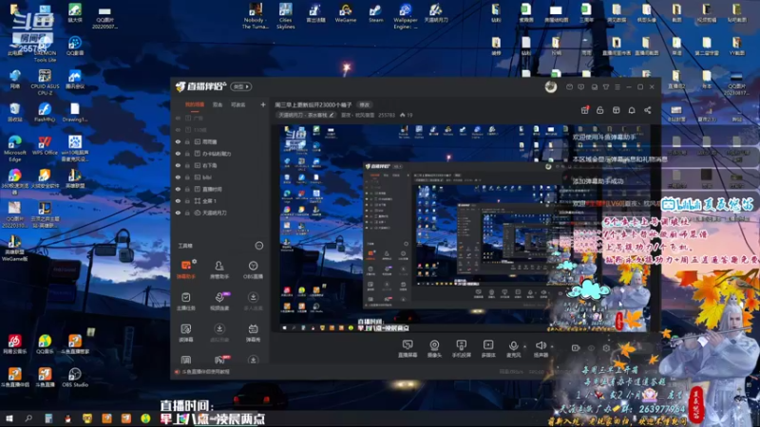
Task: Expand the toolbox more-options circle button
Action: point(259,246)
